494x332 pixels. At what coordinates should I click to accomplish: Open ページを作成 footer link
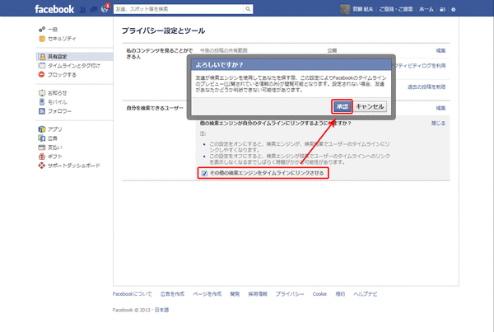(x=207, y=294)
